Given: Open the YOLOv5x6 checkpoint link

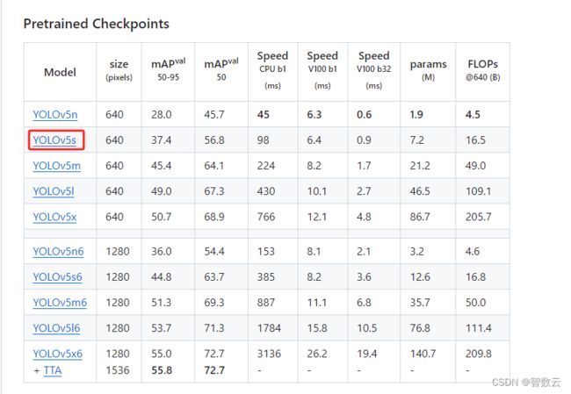Looking at the screenshot, I should 57,354.
